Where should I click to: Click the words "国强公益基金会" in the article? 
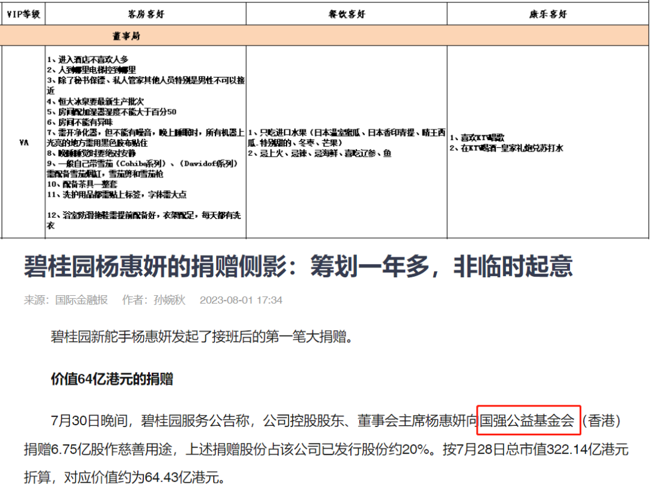527,420
